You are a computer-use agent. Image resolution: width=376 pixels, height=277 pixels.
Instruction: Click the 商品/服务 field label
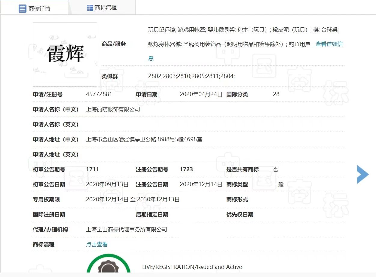pyautogui.click(x=114, y=44)
